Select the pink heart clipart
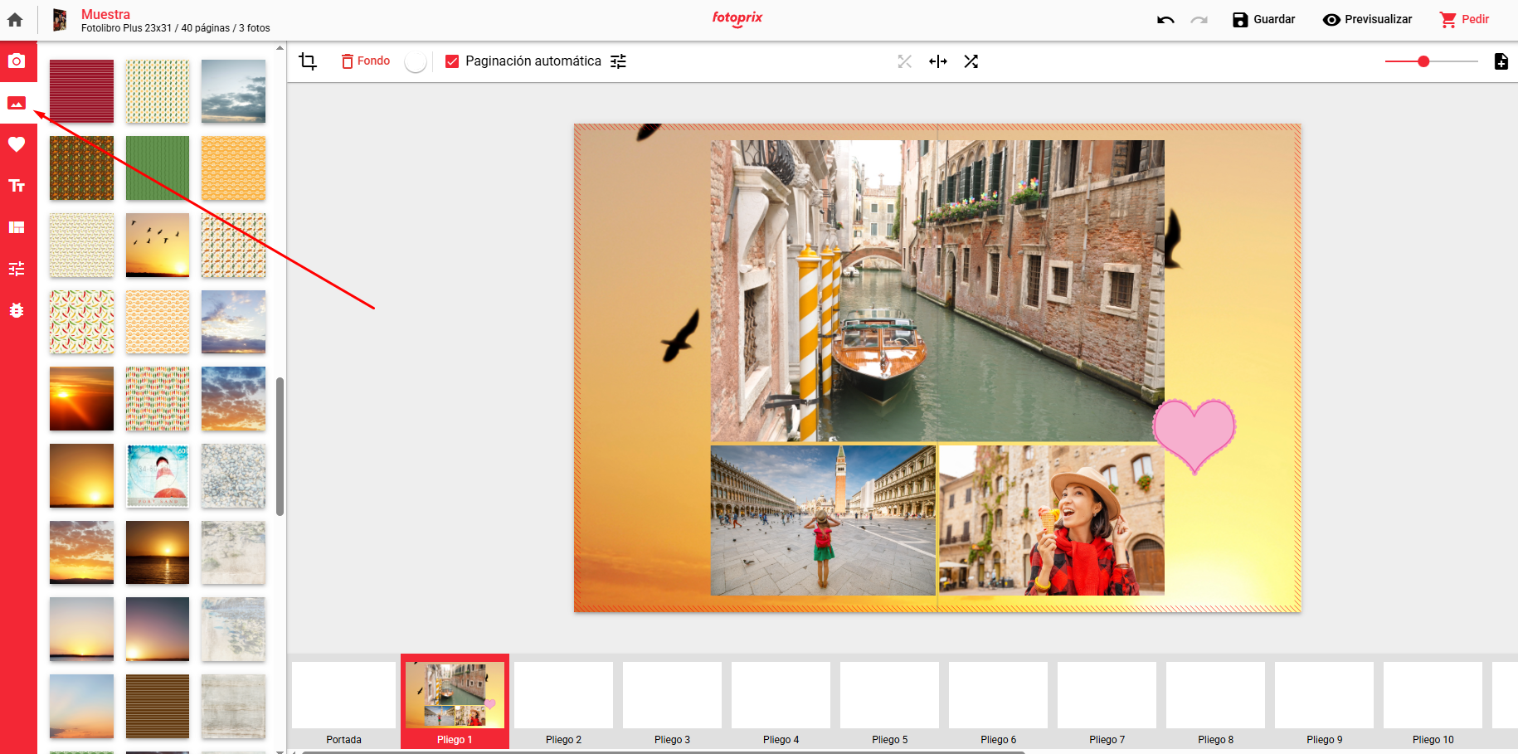Viewport: 1518px width, 754px height. point(1194,435)
